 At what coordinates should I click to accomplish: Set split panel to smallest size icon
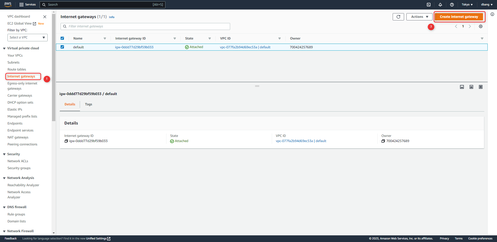pyautogui.click(x=462, y=87)
